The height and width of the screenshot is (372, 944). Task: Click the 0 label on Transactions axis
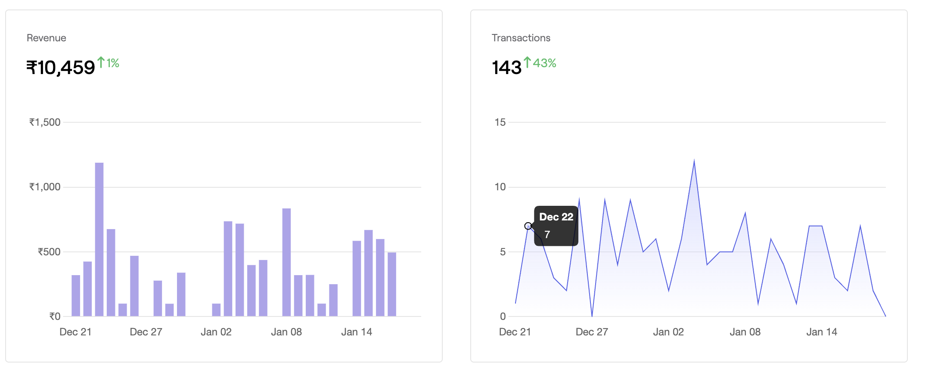(503, 316)
